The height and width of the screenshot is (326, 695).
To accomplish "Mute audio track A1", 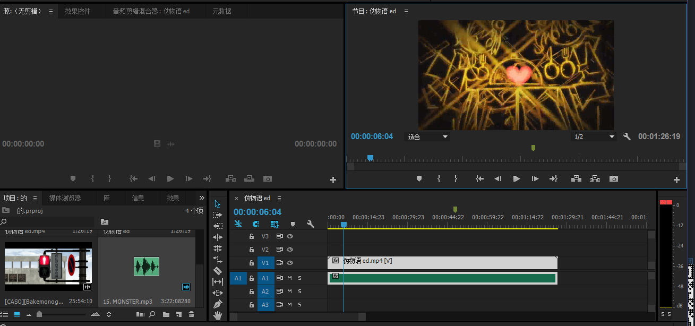I will click(x=290, y=278).
